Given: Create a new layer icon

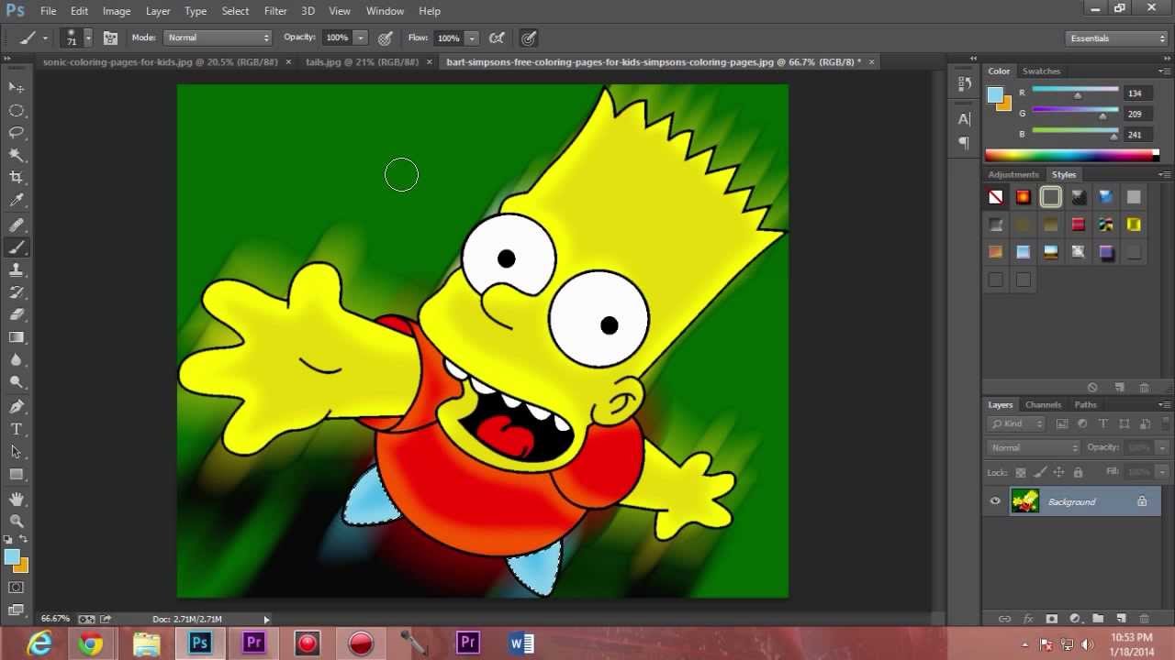Looking at the screenshot, I should [x=1120, y=619].
